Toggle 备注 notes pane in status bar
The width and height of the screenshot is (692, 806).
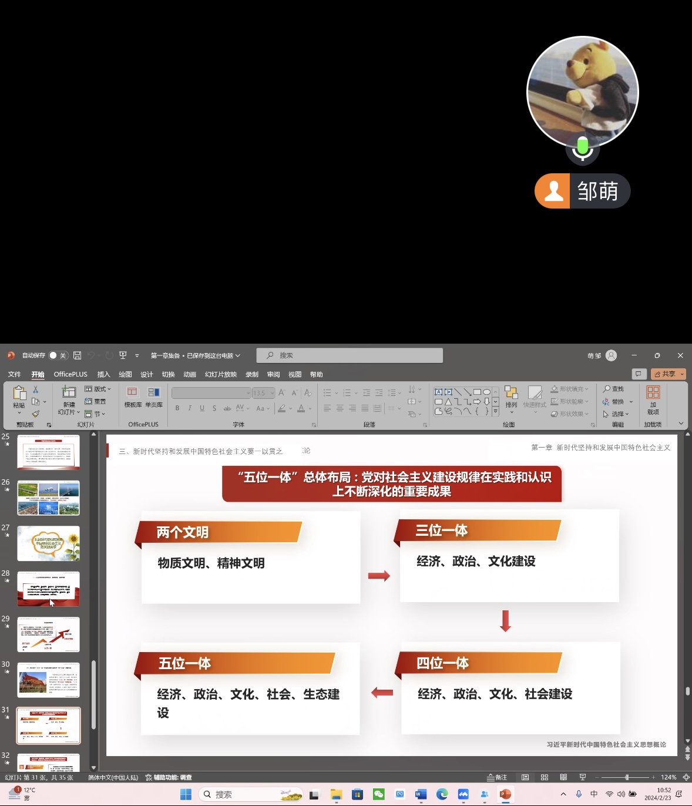[x=497, y=777]
